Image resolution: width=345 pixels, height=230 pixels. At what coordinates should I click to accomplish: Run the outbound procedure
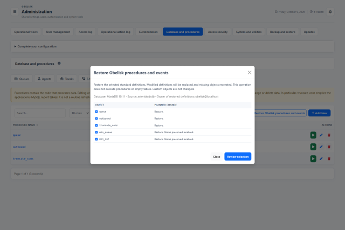313,147
